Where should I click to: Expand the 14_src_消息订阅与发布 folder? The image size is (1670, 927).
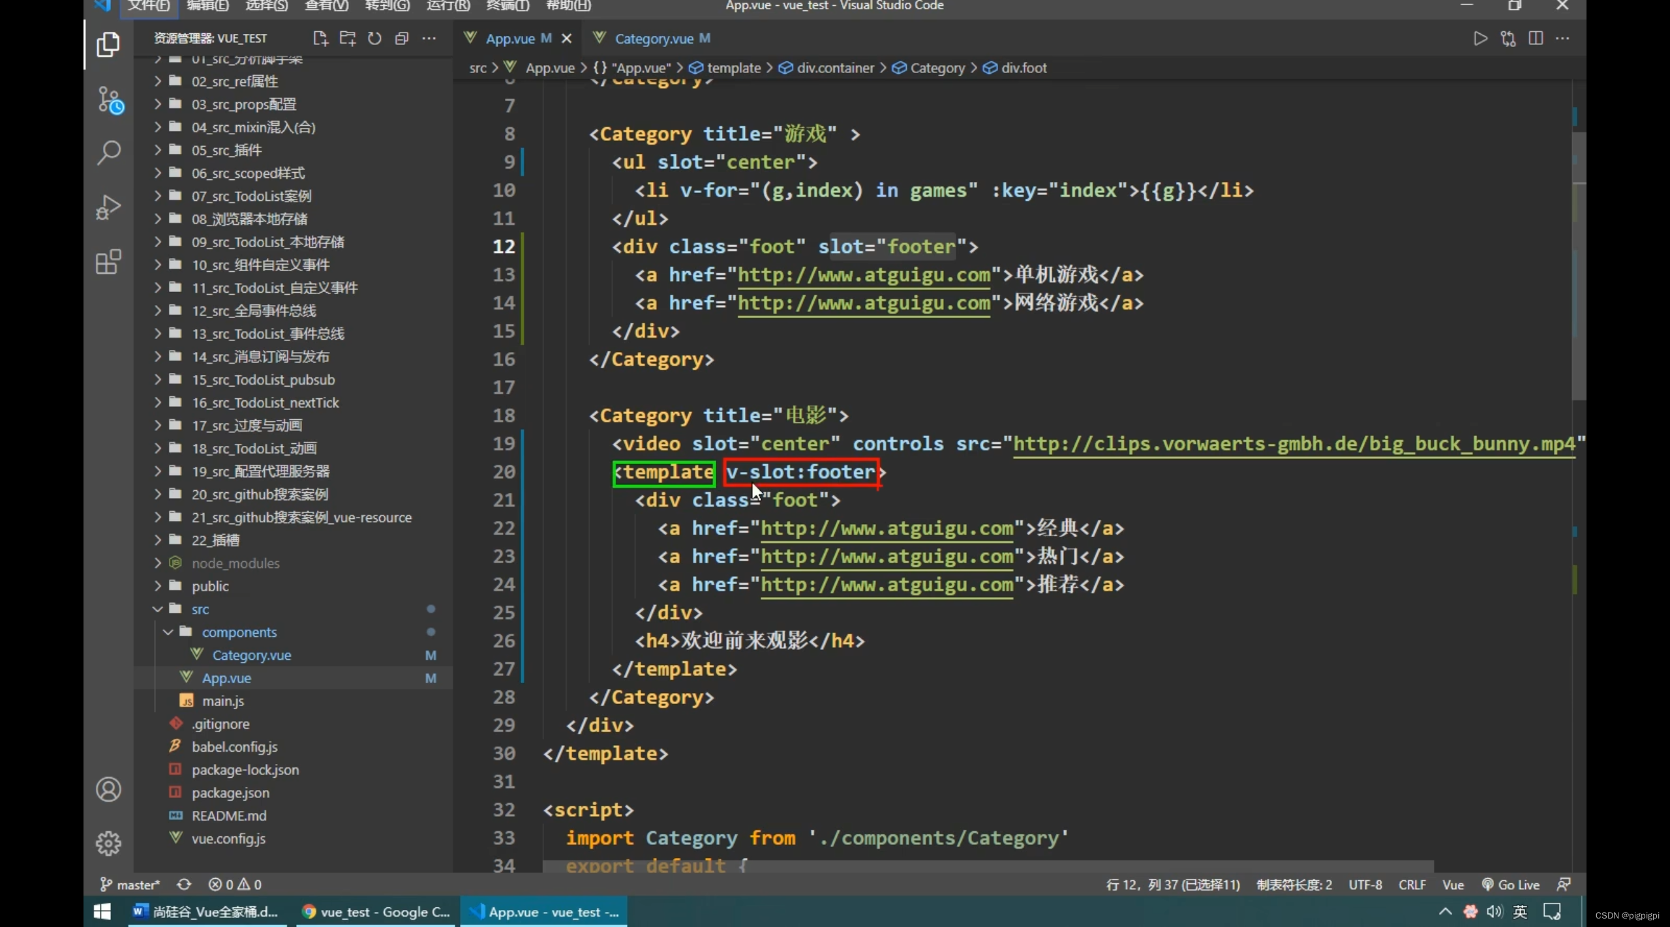coord(294,357)
